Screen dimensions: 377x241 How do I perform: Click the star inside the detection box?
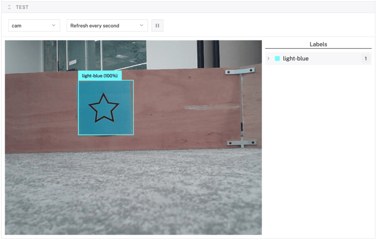pyautogui.click(x=104, y=108)
